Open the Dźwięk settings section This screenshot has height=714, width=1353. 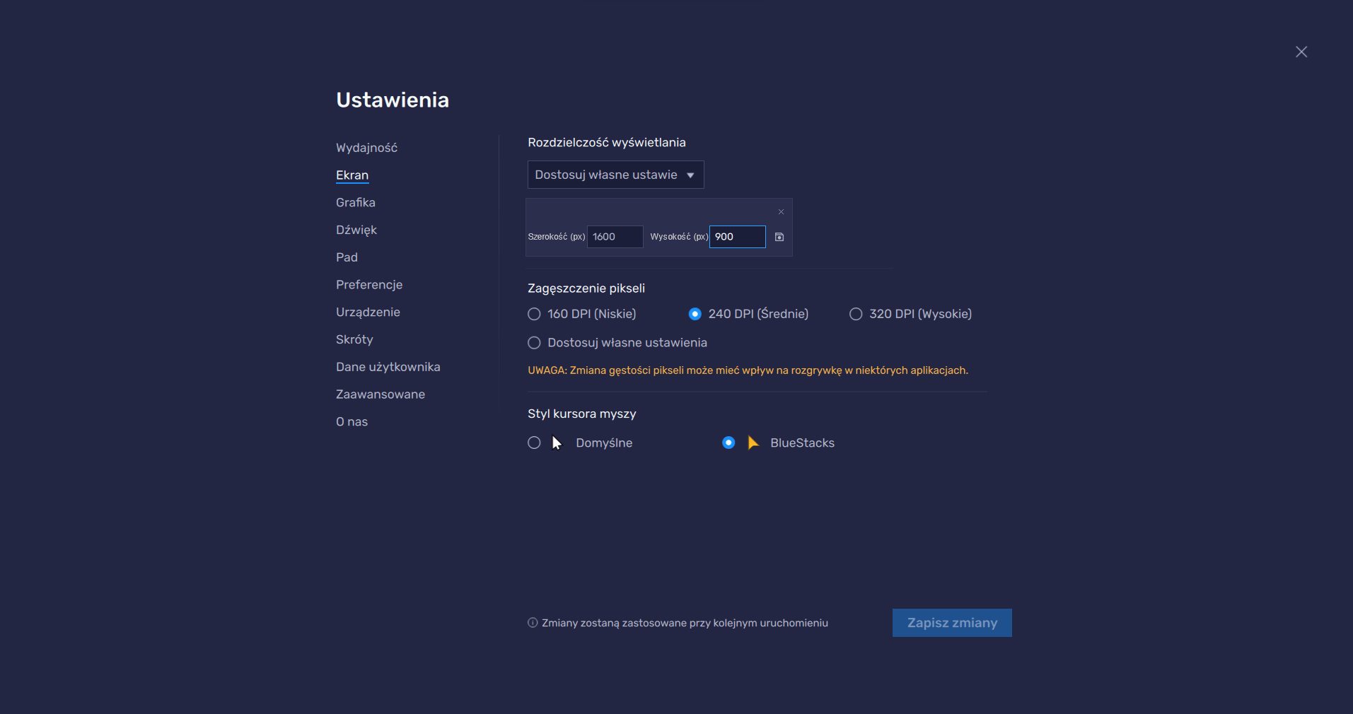click(x=356, y=230)
